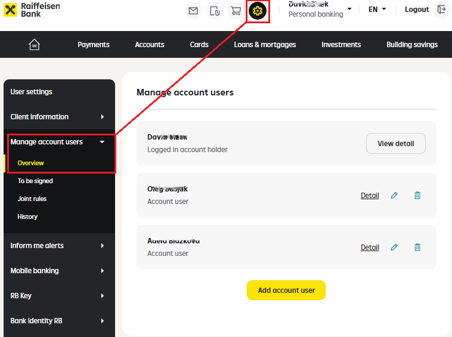Expand Mobile banking section

coord(60,271)
